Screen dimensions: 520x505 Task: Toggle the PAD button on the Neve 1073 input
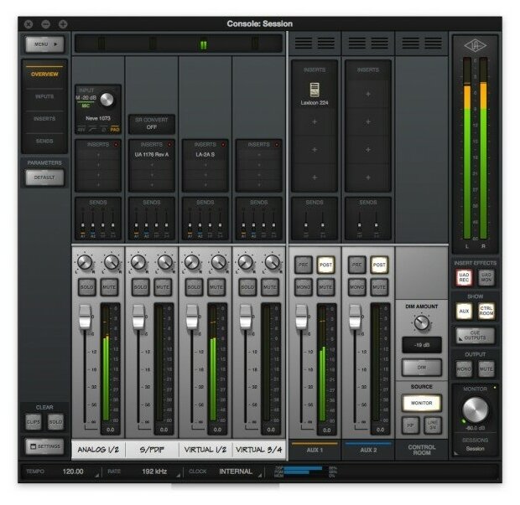(115, 130)
